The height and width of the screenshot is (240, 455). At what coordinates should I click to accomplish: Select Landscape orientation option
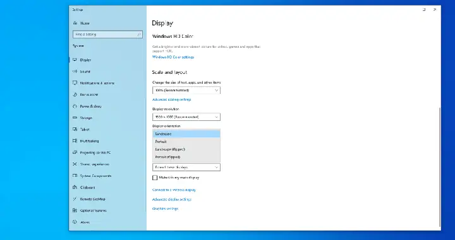[186, 134]
